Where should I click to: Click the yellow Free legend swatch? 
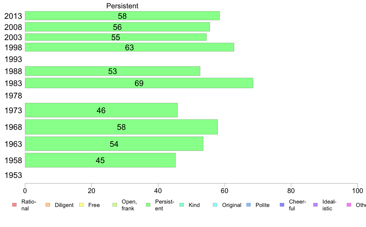[x=81, y=205]
